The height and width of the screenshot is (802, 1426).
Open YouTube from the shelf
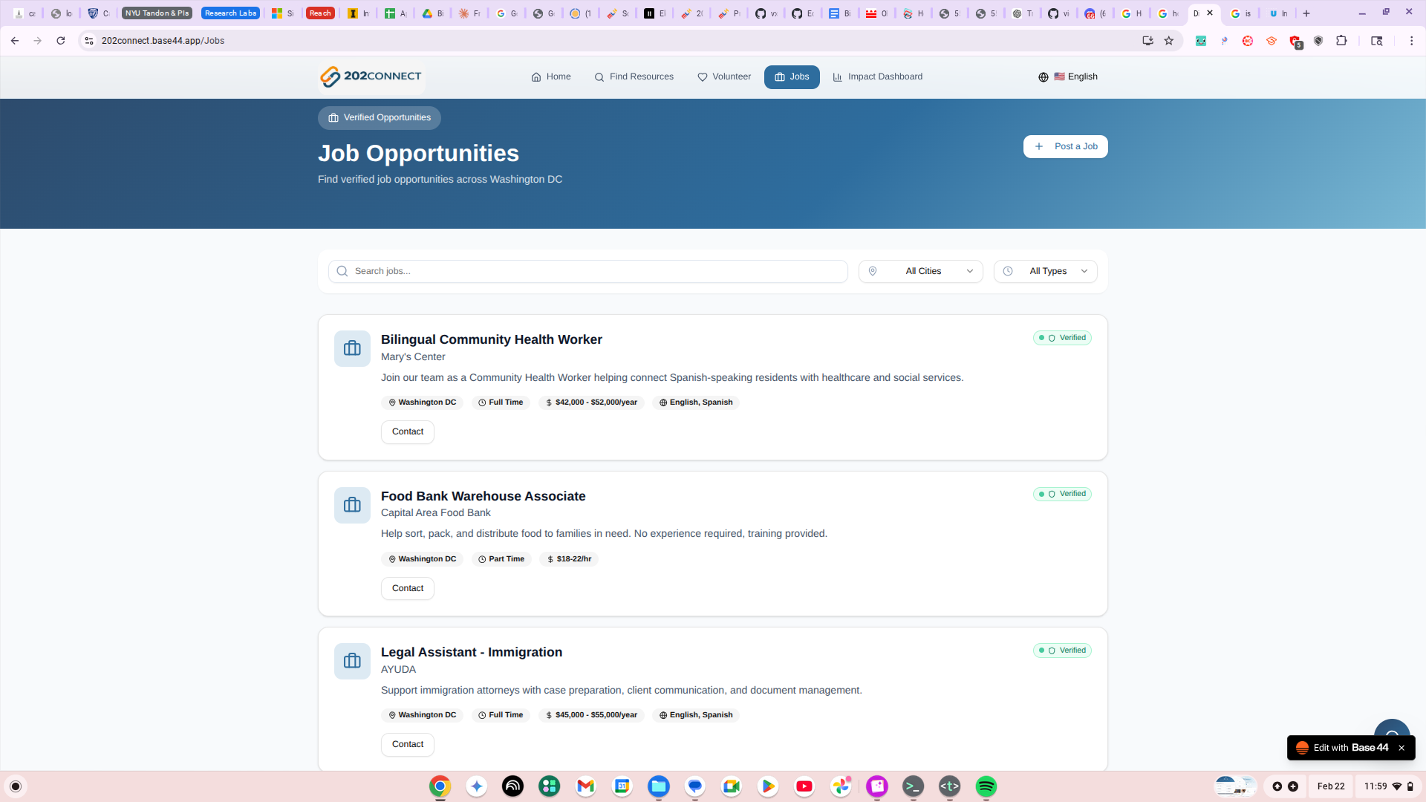point(804,786)
